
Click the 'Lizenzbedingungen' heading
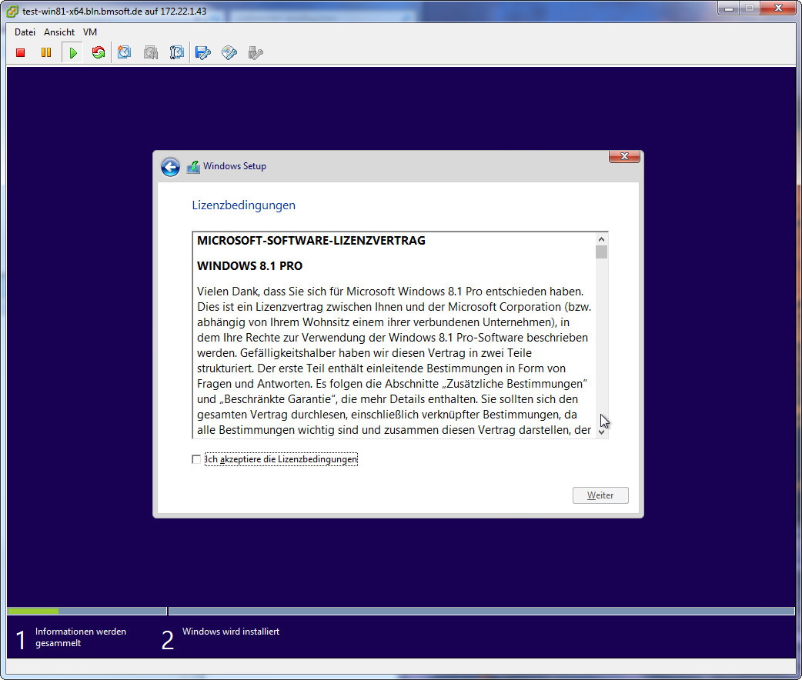click(x=243, y=205)
